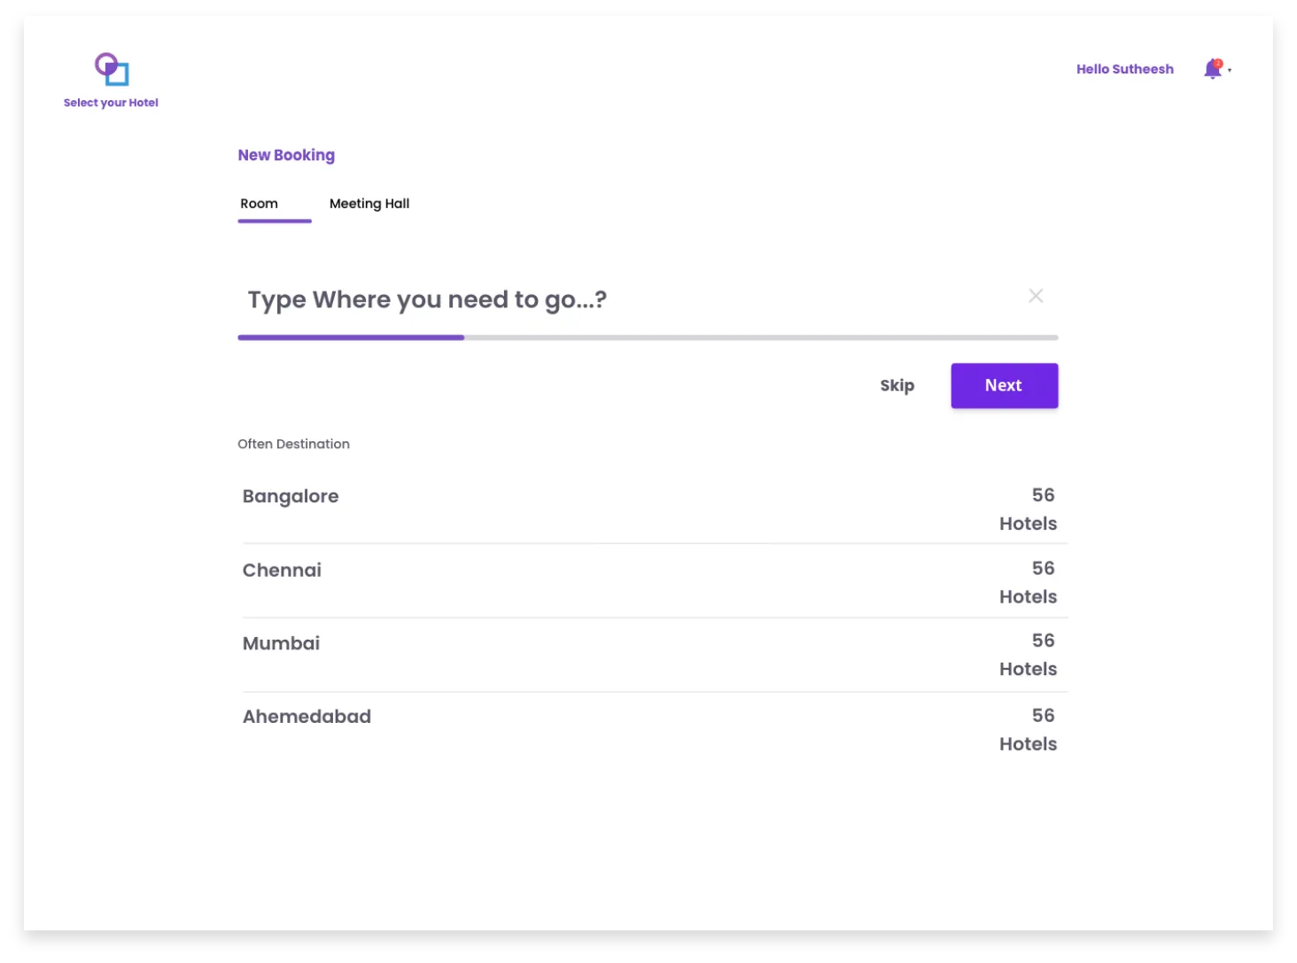Image resolution: width=1297 pixels, height=963 pixels.
Task: Choose Chennai as the destination
Action: coord(282,571)
